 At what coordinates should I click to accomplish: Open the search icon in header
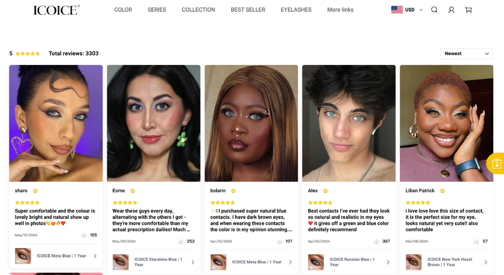pyautogui.click(x=434, y=10)
